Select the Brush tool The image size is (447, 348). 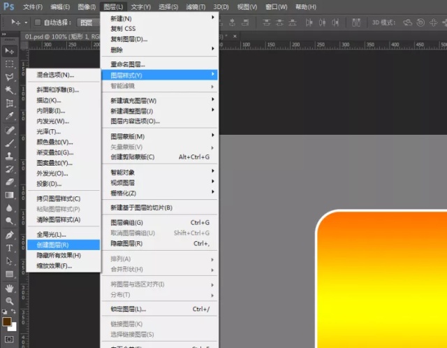pyautogui.click(x=9, y=143)
